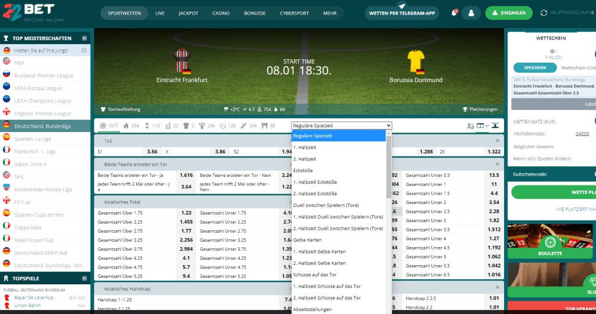This screenshot has height=314, width=596.
Task: Select the popular flame filter 354
Action: click(131, 126)
